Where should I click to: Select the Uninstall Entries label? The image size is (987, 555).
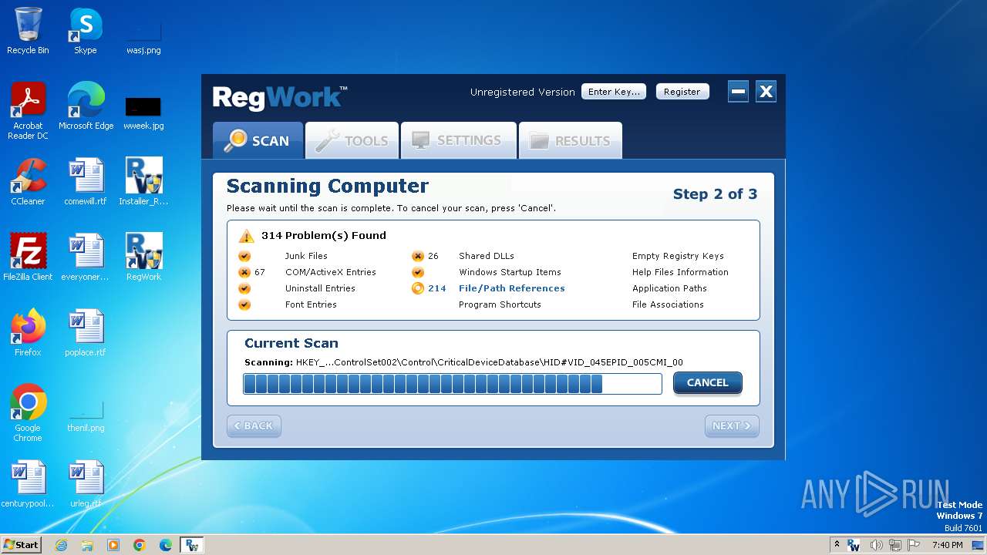(x=320, y=288)
